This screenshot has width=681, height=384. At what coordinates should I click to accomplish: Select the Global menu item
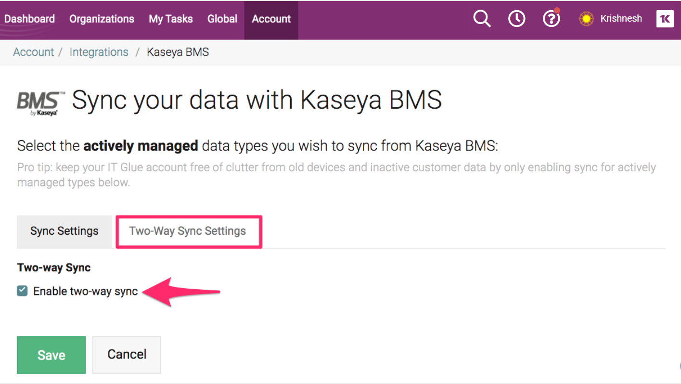(x=222, y=19)
